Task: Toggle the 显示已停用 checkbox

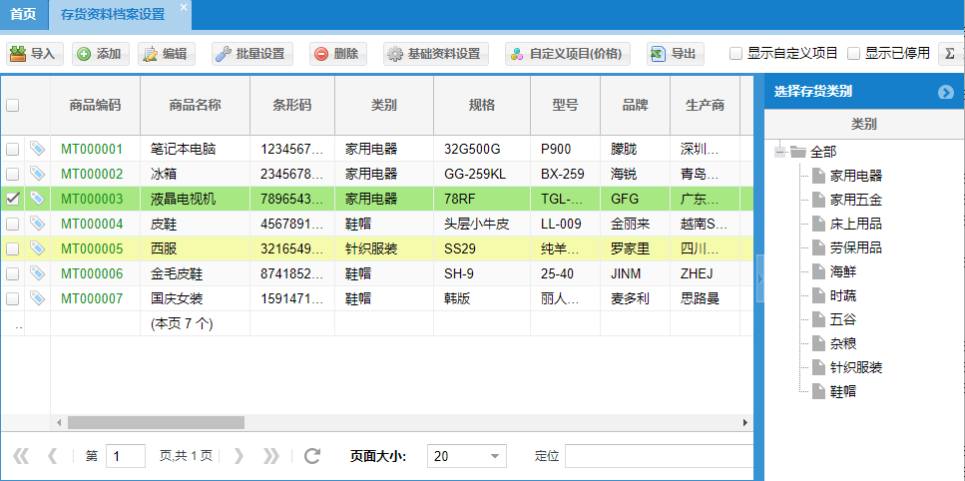Action: click(x=853, y=54)
